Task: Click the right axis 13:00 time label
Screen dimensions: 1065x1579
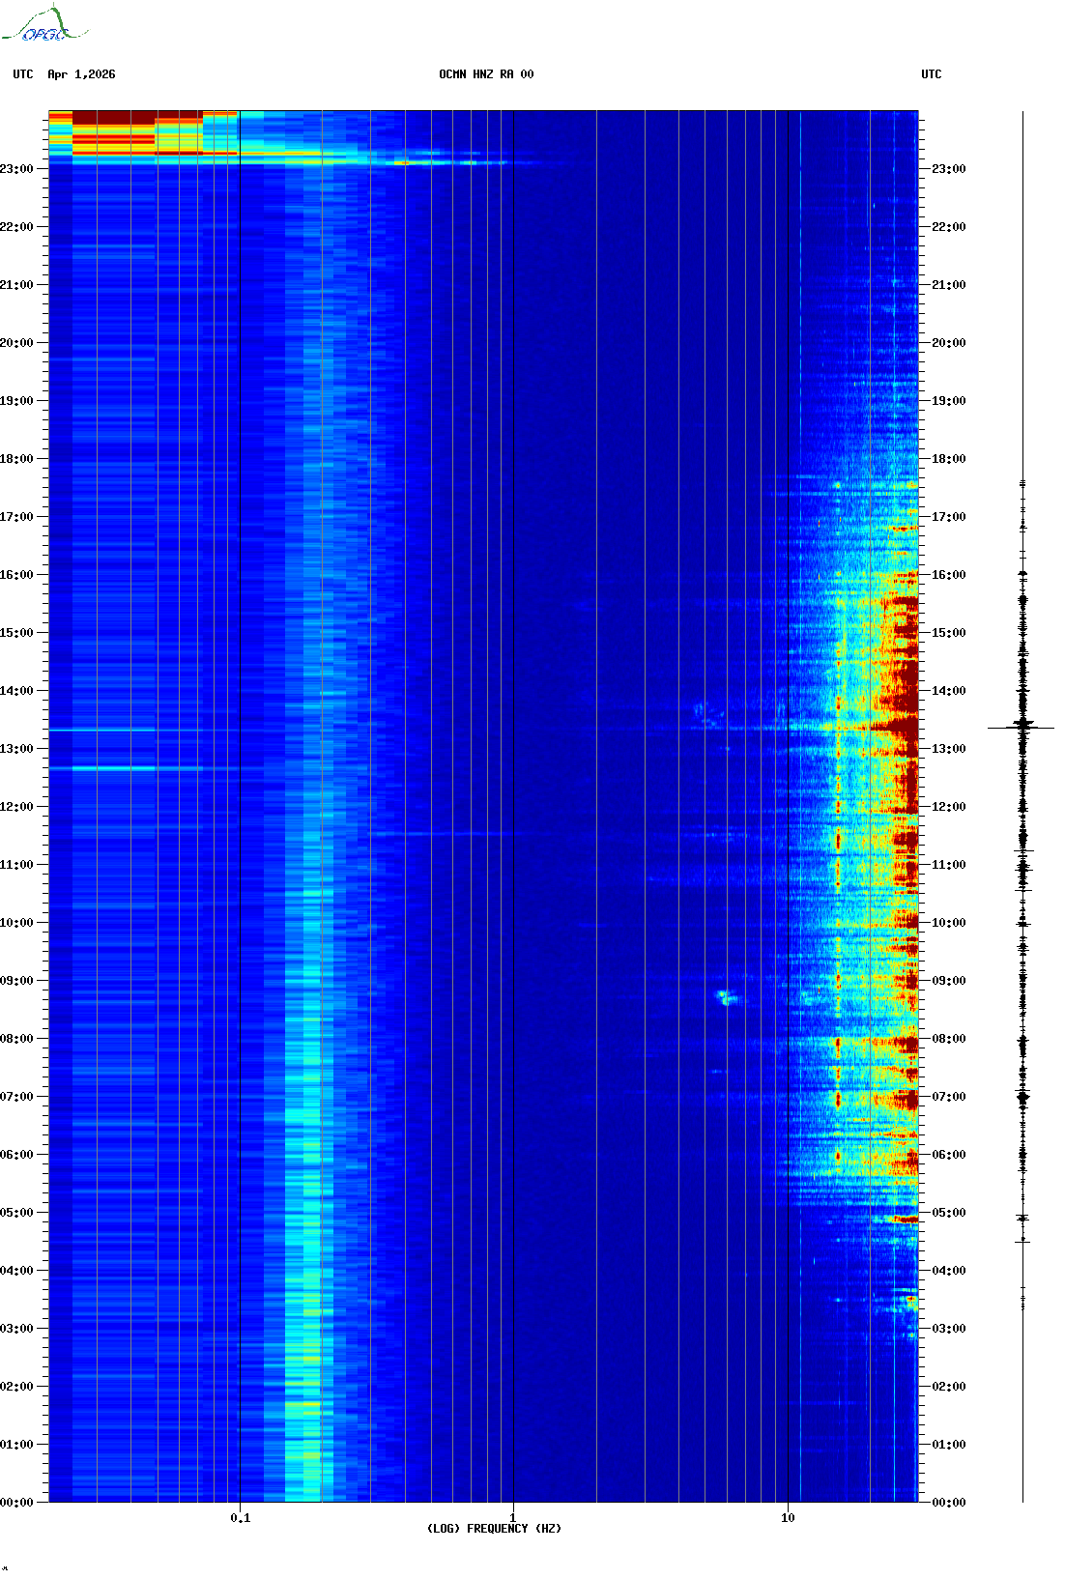Action: [x=949, y=749]
